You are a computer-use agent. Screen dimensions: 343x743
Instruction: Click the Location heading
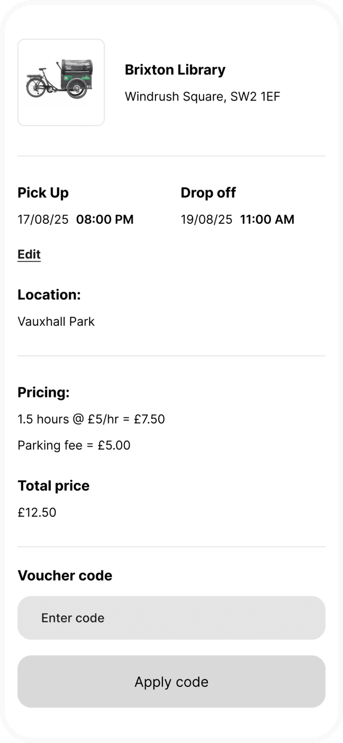click(x=49, y=295)
